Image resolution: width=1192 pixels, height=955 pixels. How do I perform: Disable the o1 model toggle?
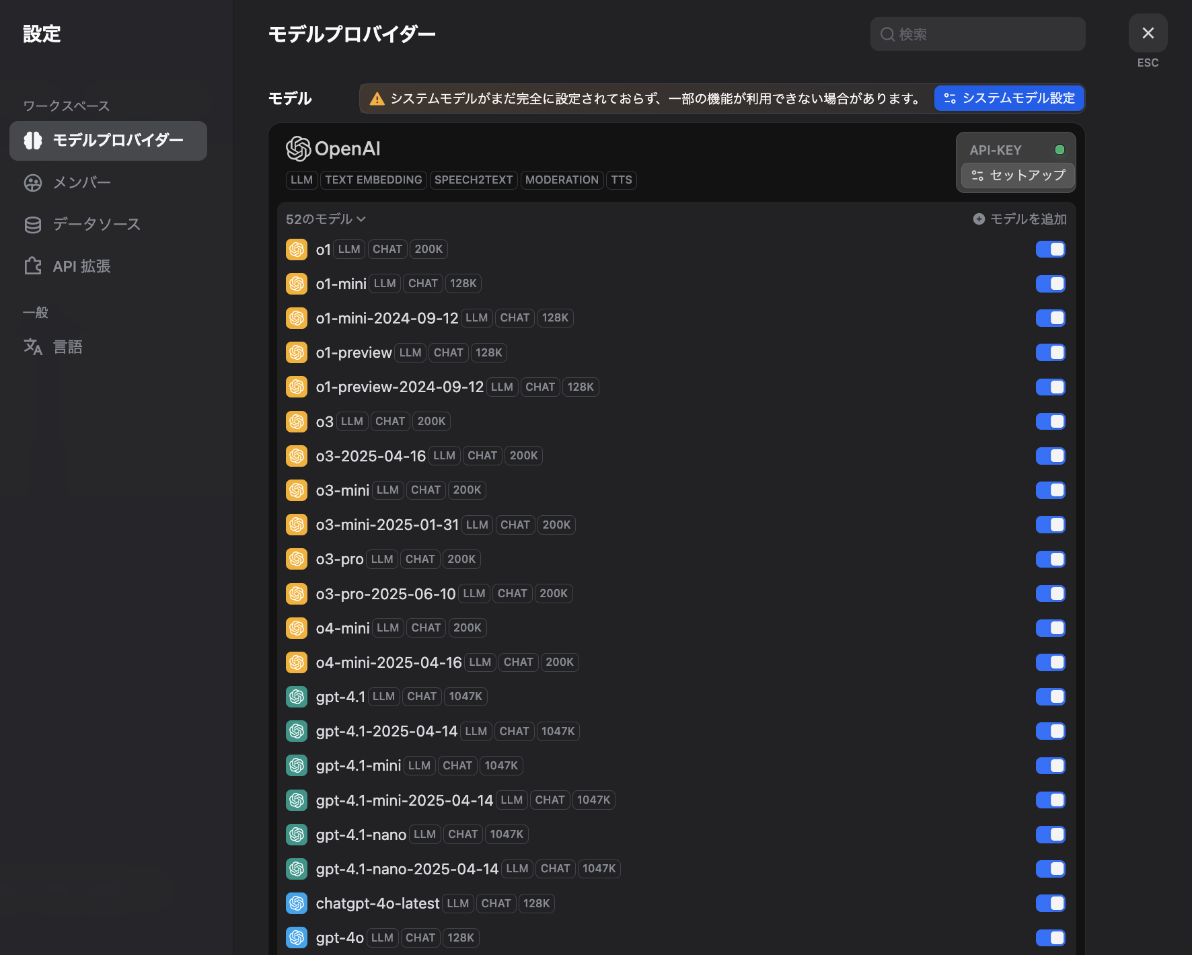click(1051, 250)
